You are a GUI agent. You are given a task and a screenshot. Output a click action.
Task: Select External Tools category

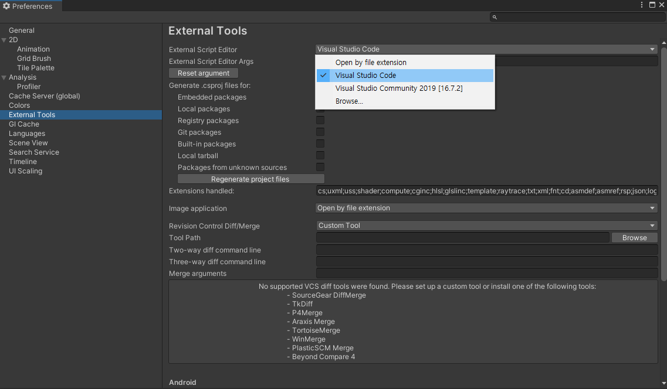(81, 115)
